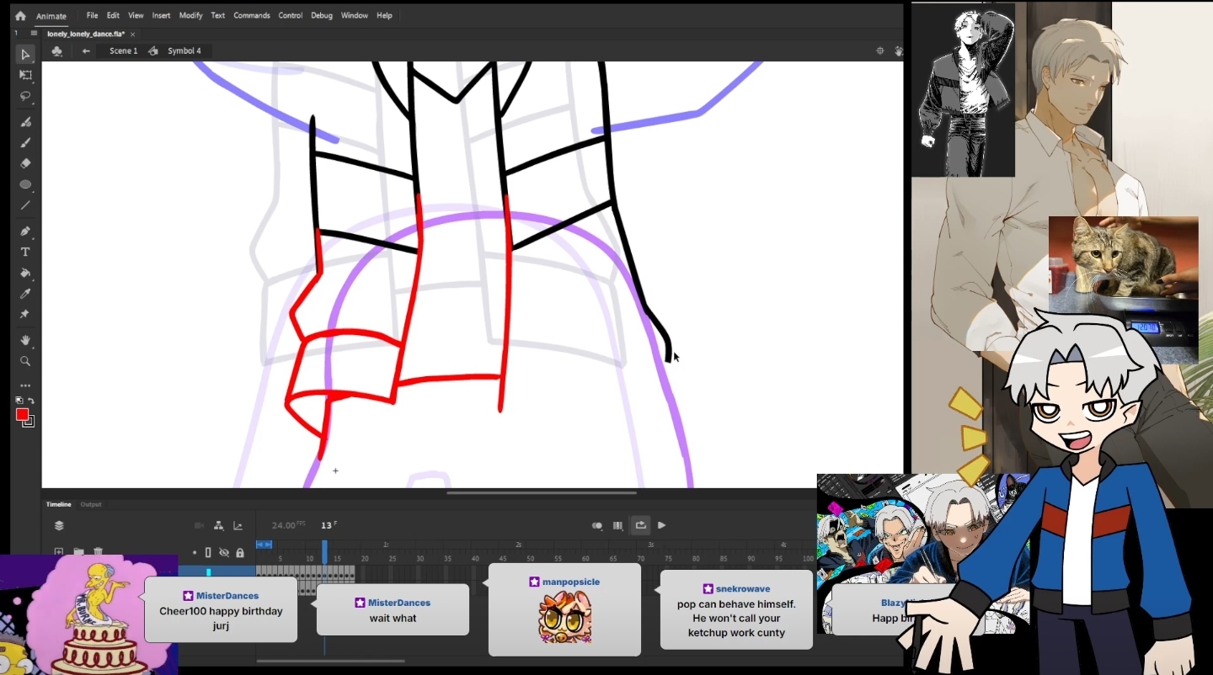Select the Lasso tool

click(25, 96)
